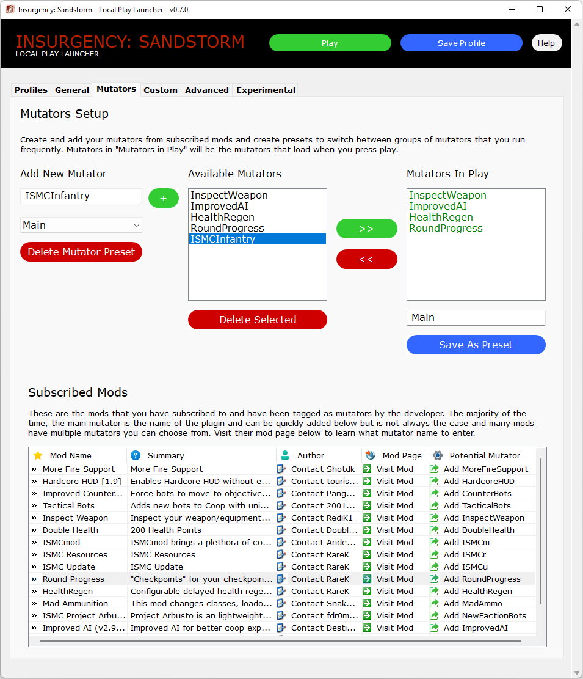The height and width of the screenshot is (679, 583).
Task: Click the Add icon next to CounterBots
Action: tap(434, 493)
